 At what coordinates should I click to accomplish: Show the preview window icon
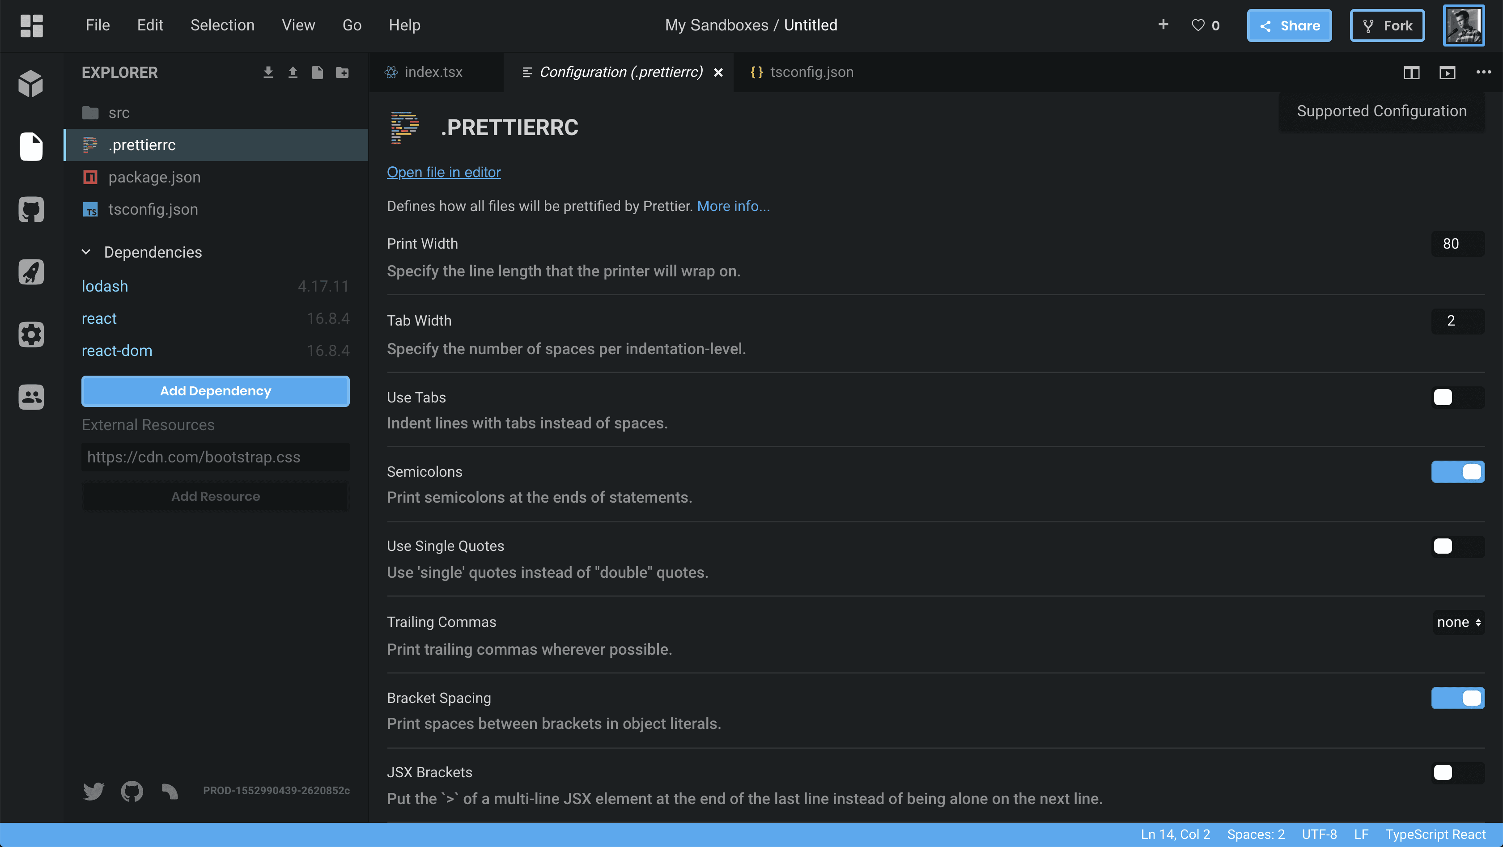[1447, 72]
